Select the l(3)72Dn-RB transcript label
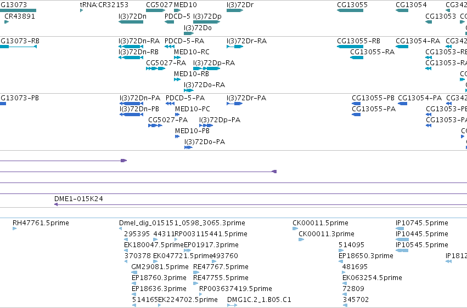Viewport: 467px width, 308px height. [138, 52]
